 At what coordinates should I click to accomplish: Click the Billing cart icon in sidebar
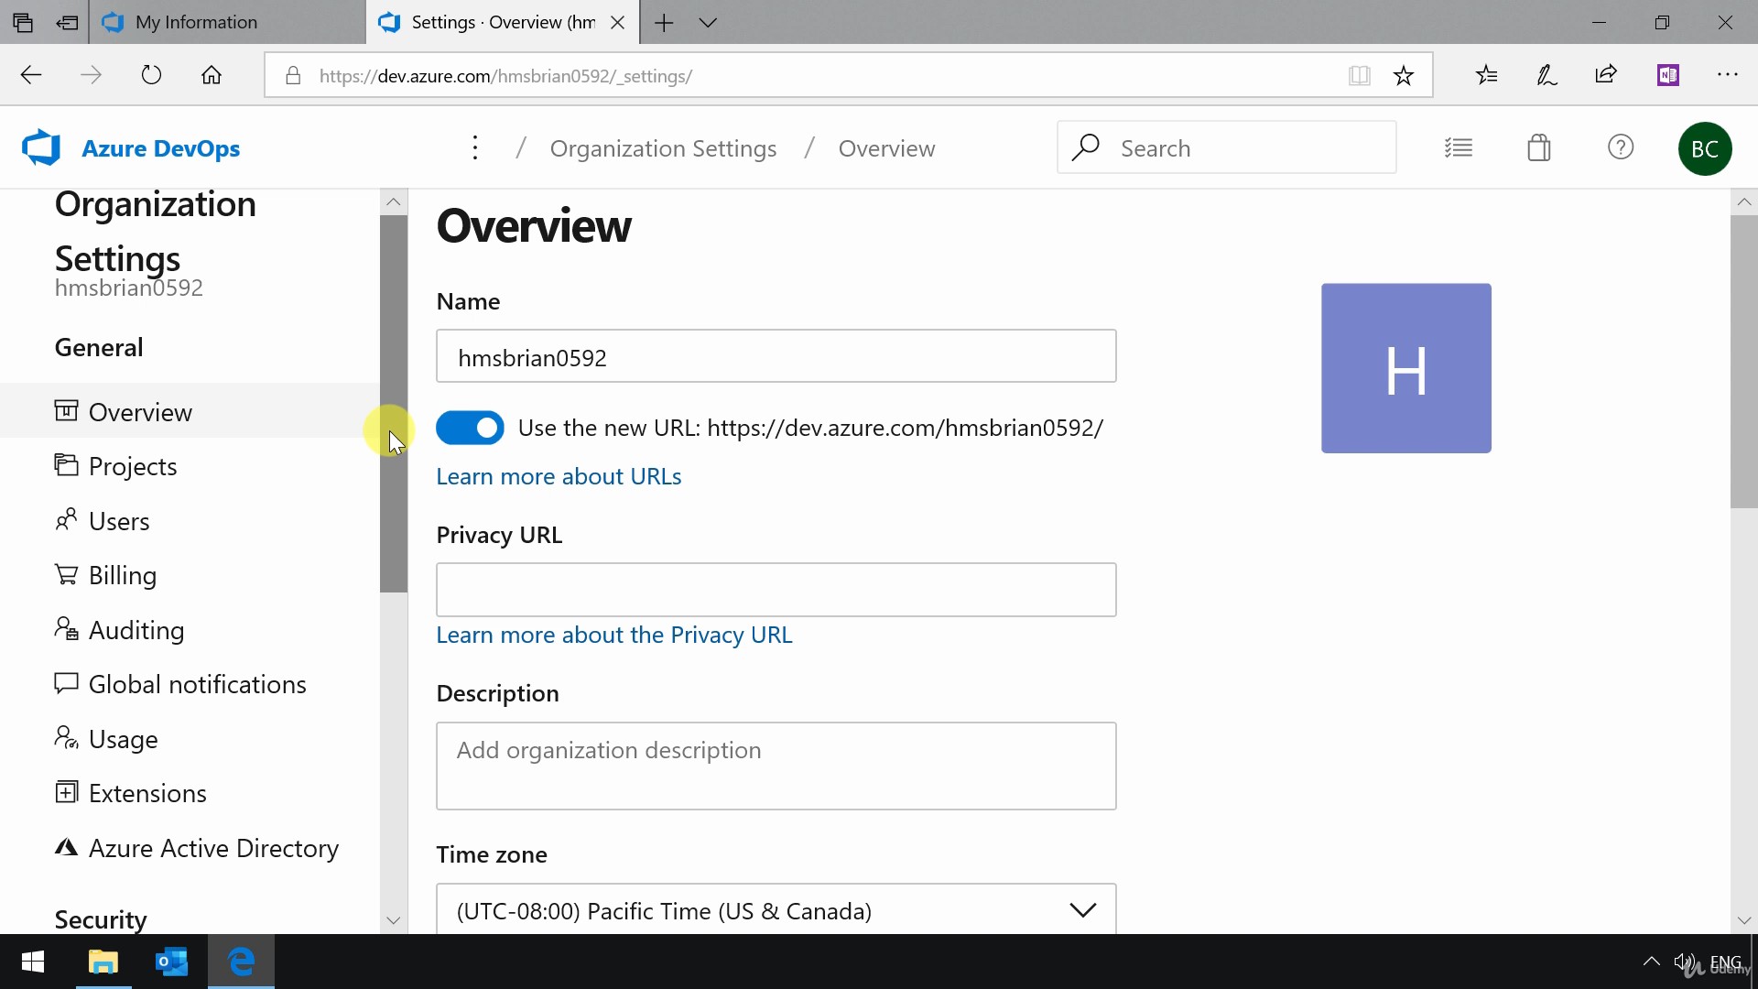coord(66,574)
